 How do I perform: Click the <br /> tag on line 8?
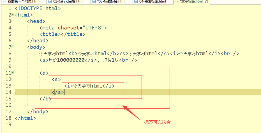230,54
